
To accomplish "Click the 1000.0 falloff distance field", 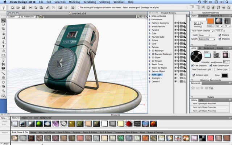I will pos(219,30).
